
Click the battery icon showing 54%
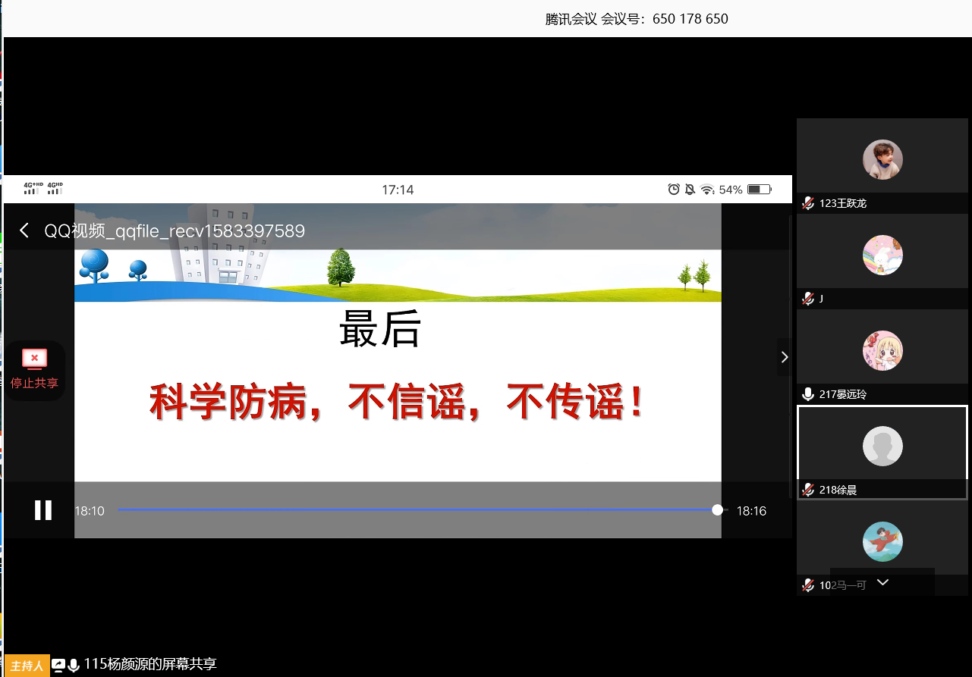(x=759, y=190)
